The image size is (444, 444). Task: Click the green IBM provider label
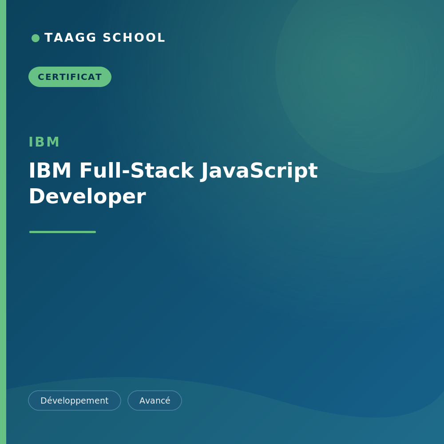point(44,142)
